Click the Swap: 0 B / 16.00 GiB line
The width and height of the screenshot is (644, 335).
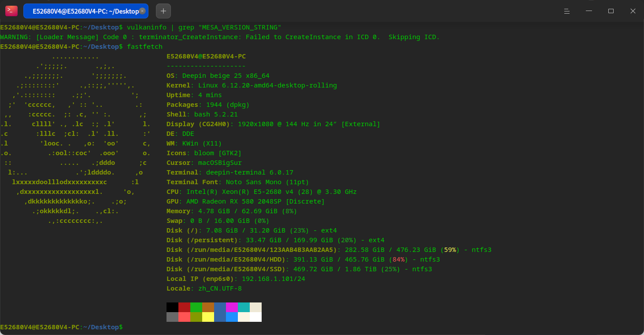click(218, 221)
